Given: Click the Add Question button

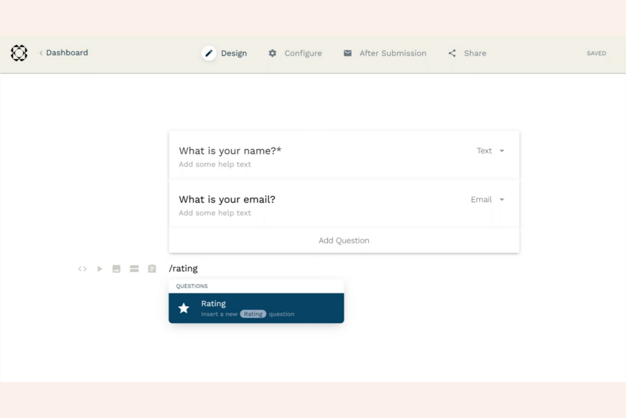Looking at the screenshot, I should coord(343,240).
